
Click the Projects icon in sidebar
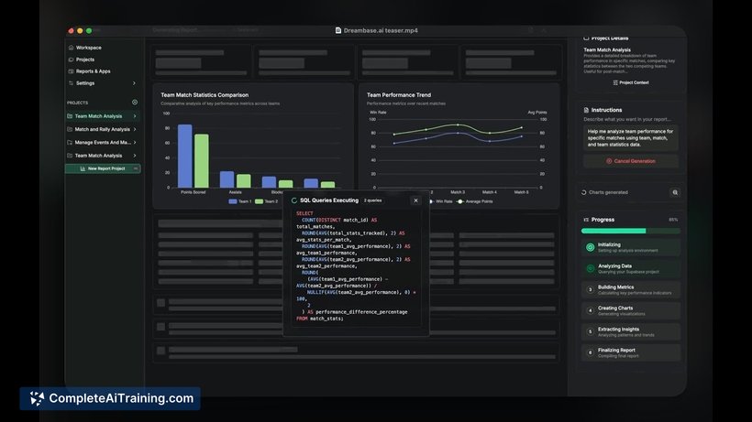pos(71,60)
